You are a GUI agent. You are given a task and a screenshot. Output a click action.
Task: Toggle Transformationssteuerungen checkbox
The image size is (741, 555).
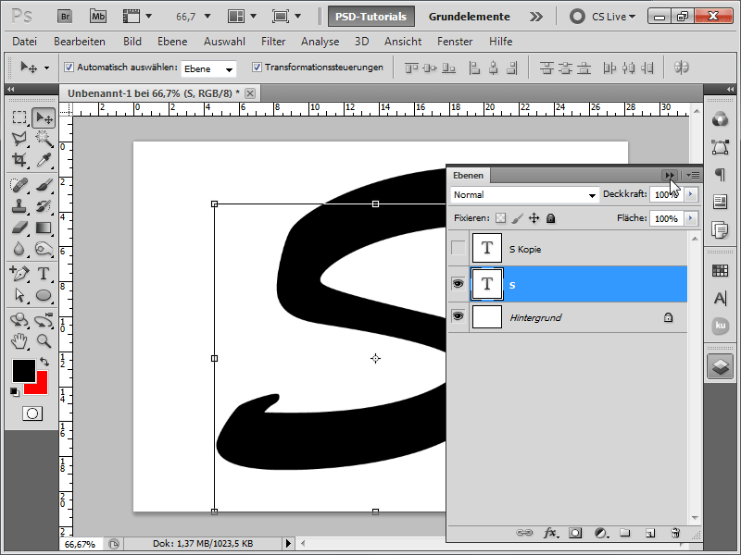257,67
